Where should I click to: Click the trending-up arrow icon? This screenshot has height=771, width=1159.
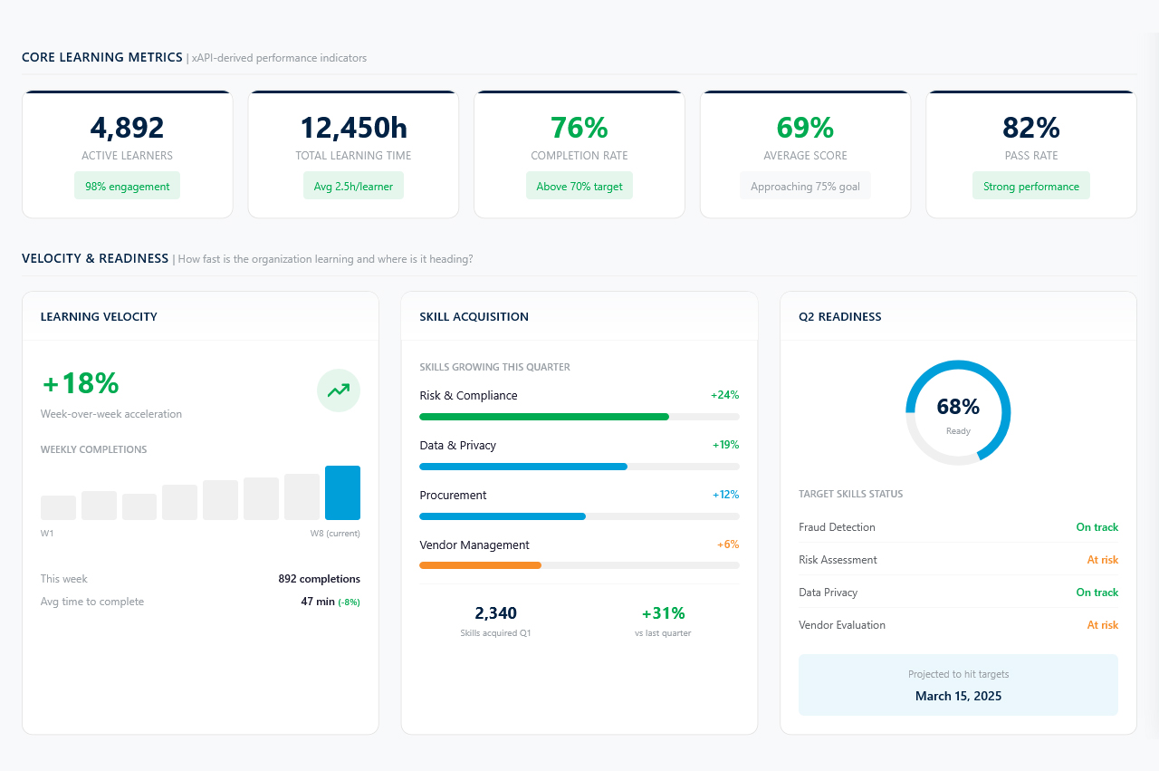339,390
